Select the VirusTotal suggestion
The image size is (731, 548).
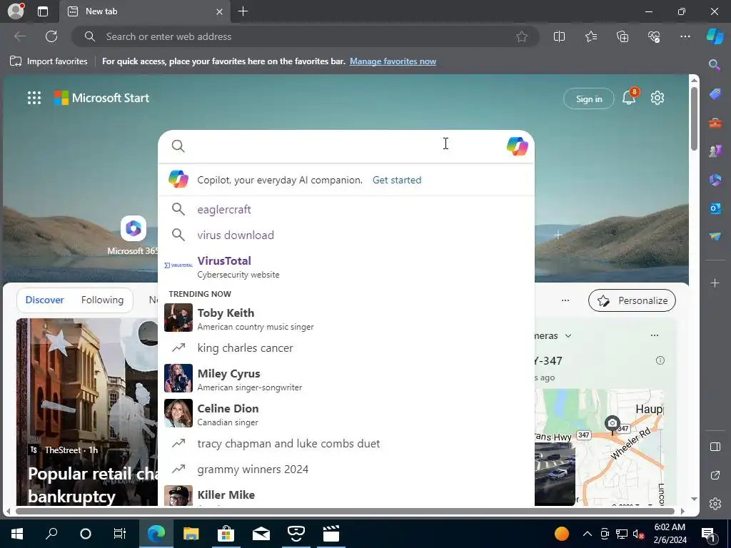click(x=346, y=267)
